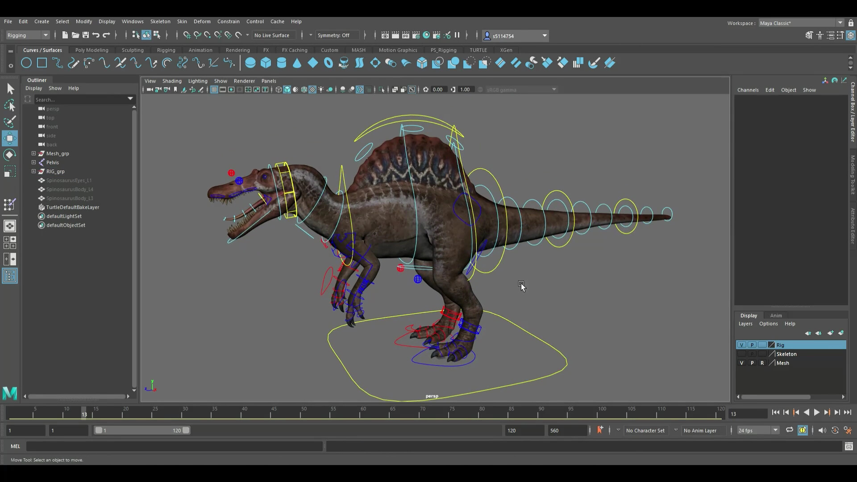Viewport: 857px width, 482px height.
Task: Activate the Lasso selection tool
Action: (x=10, y=105)
